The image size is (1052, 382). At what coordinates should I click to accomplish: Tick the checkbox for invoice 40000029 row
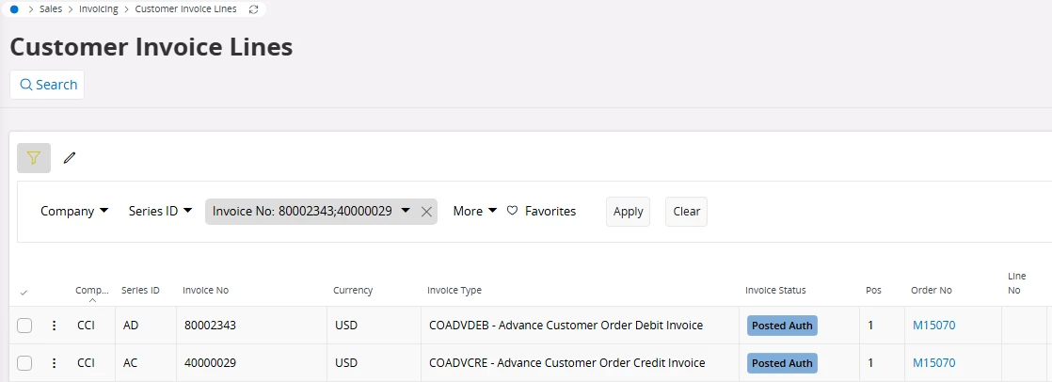click(24, 363)
